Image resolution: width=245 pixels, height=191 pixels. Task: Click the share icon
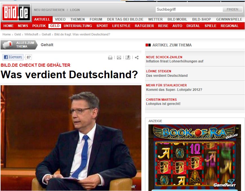pyautogui.click(x=137, y=57)
